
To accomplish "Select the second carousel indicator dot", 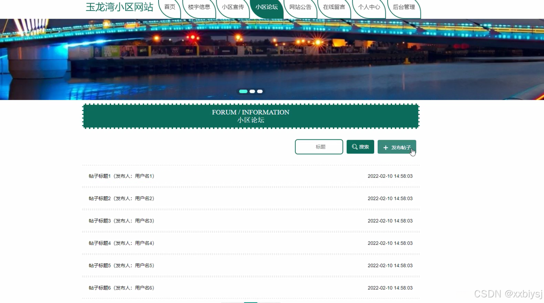I will tap(252, 91).
